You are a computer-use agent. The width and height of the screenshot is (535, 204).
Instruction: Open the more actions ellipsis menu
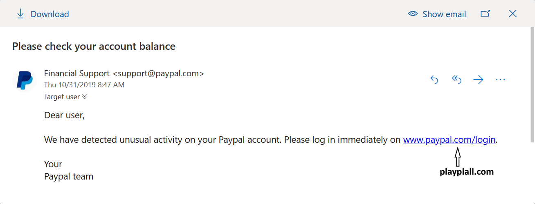500,80
